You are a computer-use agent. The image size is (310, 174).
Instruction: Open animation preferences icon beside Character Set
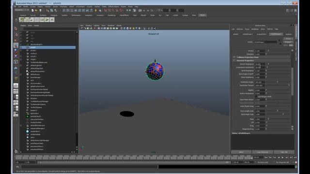pyautogui.click(x=296, y=162)
